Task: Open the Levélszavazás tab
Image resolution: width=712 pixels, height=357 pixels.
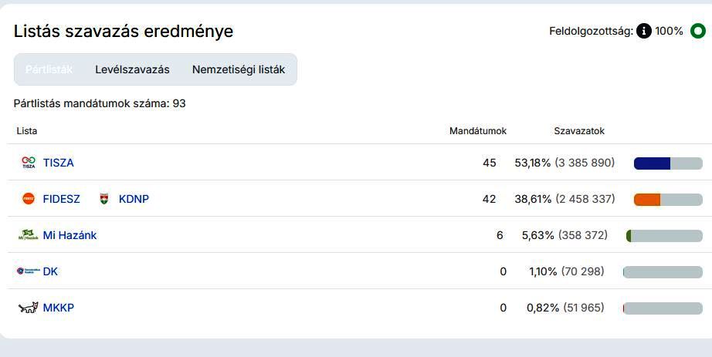Action: (x=132, y=69)
